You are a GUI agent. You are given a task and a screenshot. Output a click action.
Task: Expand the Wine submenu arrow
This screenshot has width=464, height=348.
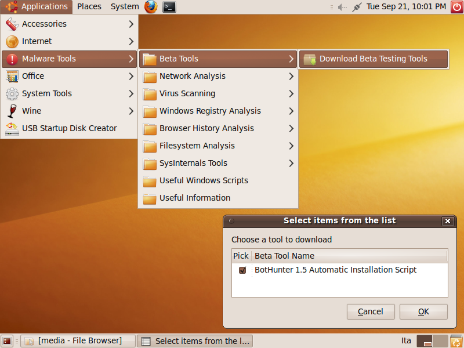131,111
